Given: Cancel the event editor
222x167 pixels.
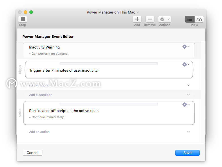Looking at the screenshot, I should (x=33, y=153).
